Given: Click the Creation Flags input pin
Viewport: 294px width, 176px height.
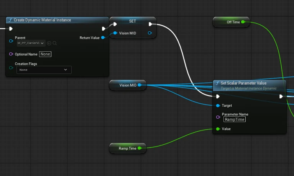Looking at the screenshot, I should 11,68.
